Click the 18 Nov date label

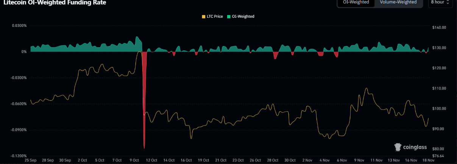428,160
